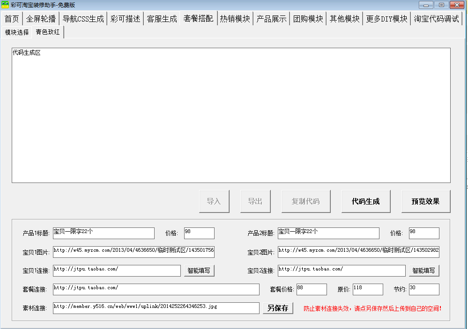Select the 模块选择 sub-tab

point(17,32)
